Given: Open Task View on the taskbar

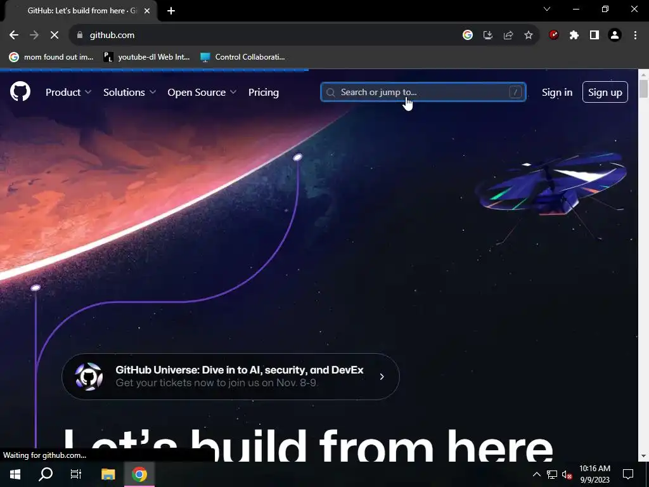Looking at the screenshot, I should point(76,474).
